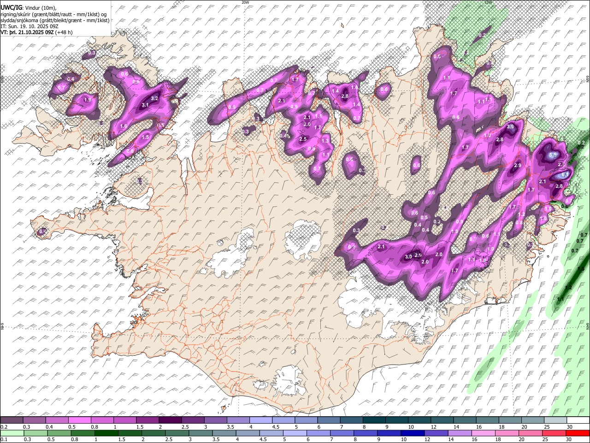This screenshot has height=443, width=590.
Task: Pick the upper-row swatch between 18 and 20
Action: click(510, 420)
